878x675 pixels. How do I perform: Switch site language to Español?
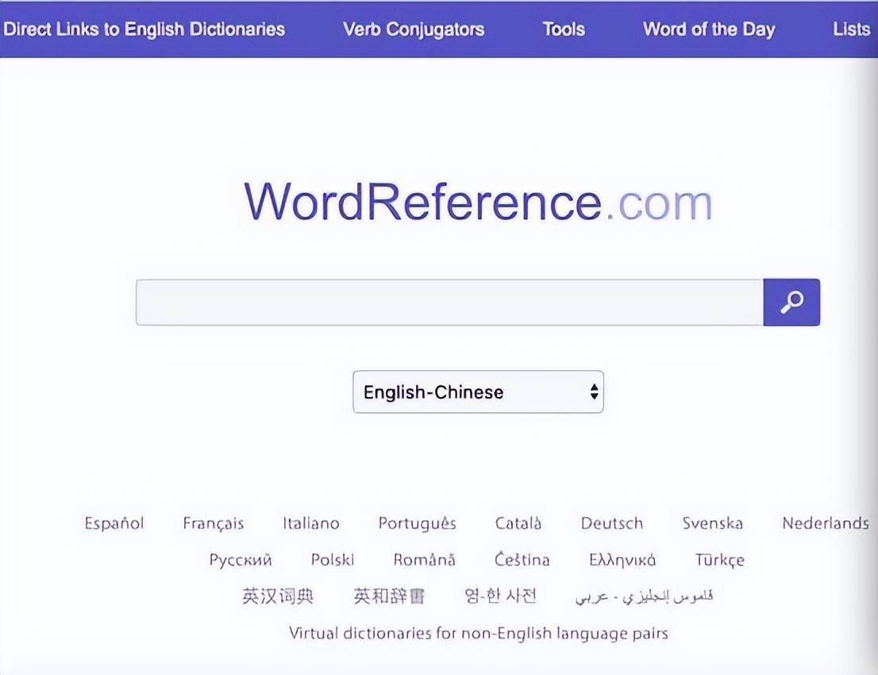pyautogui.click(x=114, y=523)
